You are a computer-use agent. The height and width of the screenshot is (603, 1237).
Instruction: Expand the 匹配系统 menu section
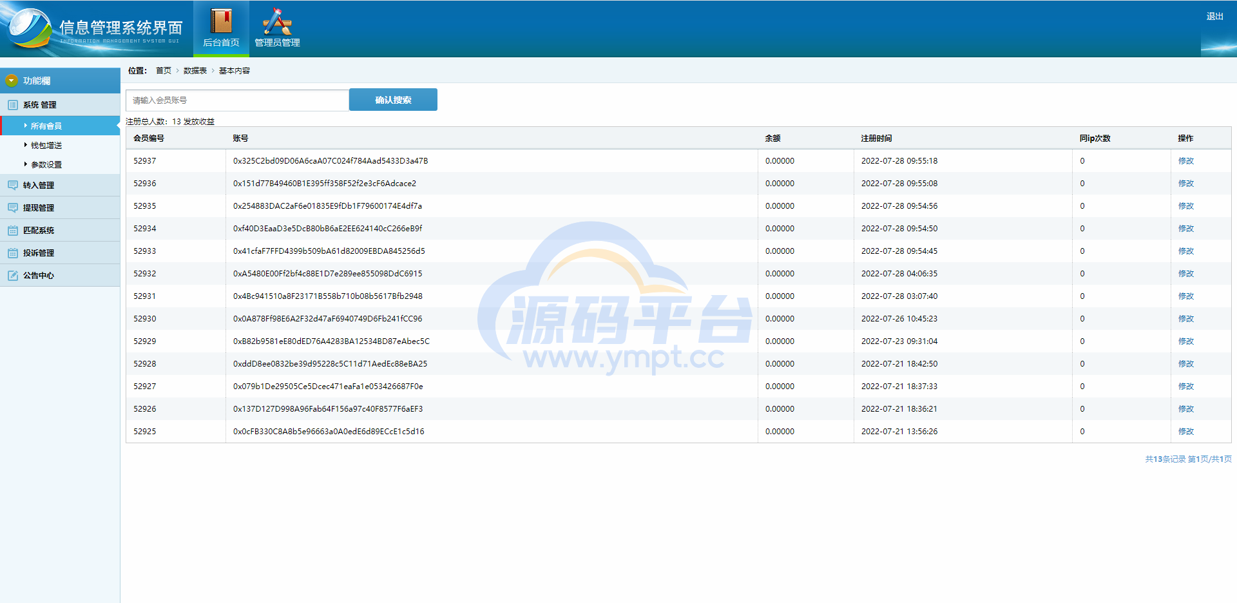point(60,230)
